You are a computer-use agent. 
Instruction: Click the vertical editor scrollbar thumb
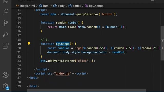(162, 43)
